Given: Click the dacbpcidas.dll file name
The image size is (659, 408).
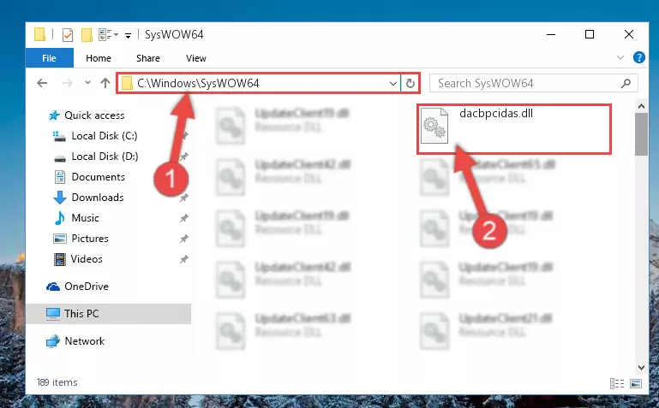Looking at the screenshot, I should [496, 113].
